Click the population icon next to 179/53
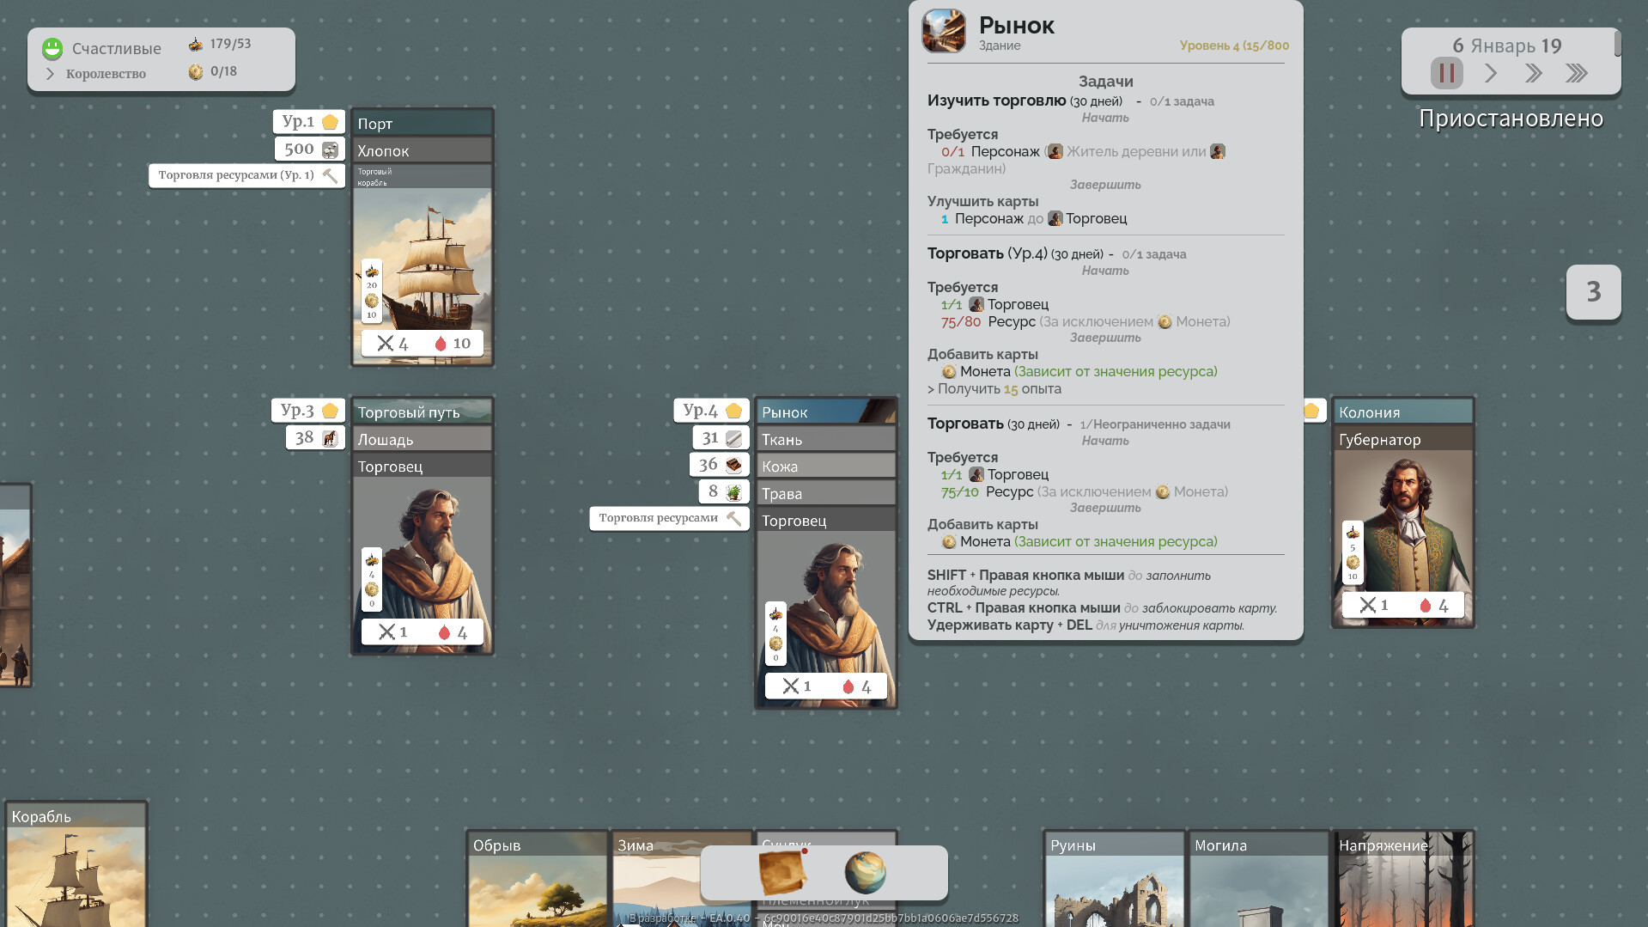 click(x=196, y=44)
